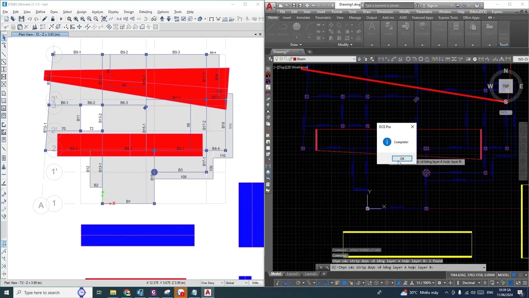Open the [MenuDCE] menu in AutoCAD
Screen dimensions: 529x298
pos(478,12)
